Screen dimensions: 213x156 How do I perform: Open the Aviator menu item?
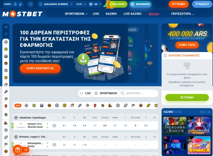pyautogui.click(x=154, y=14)
